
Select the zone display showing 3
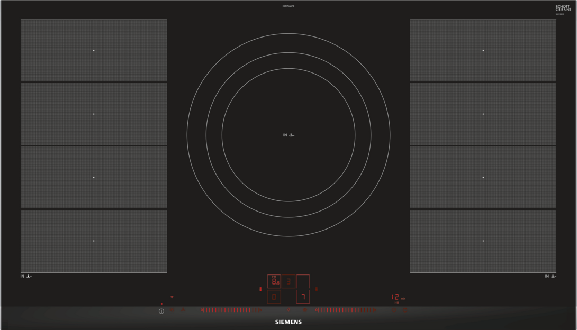point(288,282)
